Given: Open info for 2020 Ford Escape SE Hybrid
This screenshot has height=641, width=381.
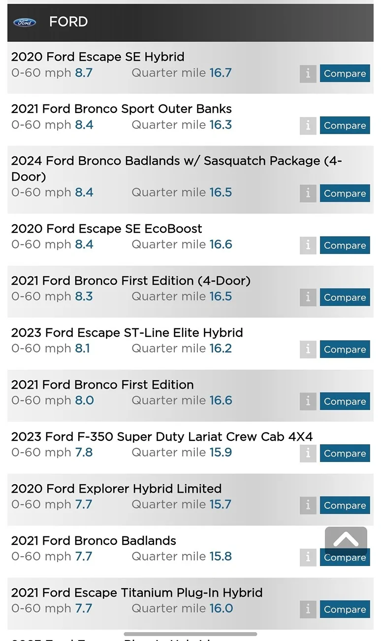Looking at the screenshot, I should click(308, 73).
